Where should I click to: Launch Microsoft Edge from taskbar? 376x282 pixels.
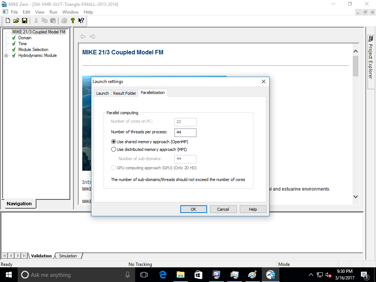[163, 275]
